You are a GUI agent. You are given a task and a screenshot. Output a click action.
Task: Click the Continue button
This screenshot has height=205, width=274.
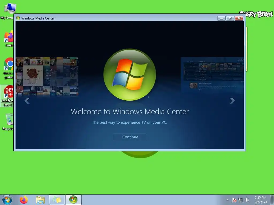point(130,137)
